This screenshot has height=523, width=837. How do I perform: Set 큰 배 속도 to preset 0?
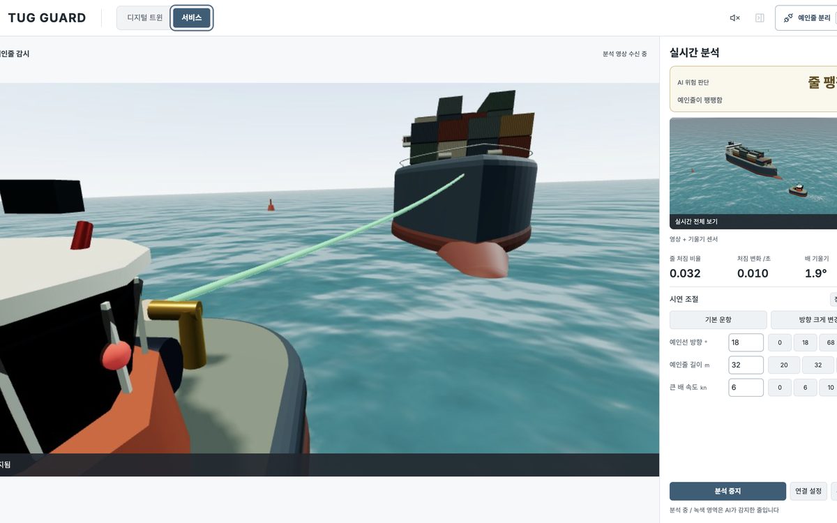point(780,387)
